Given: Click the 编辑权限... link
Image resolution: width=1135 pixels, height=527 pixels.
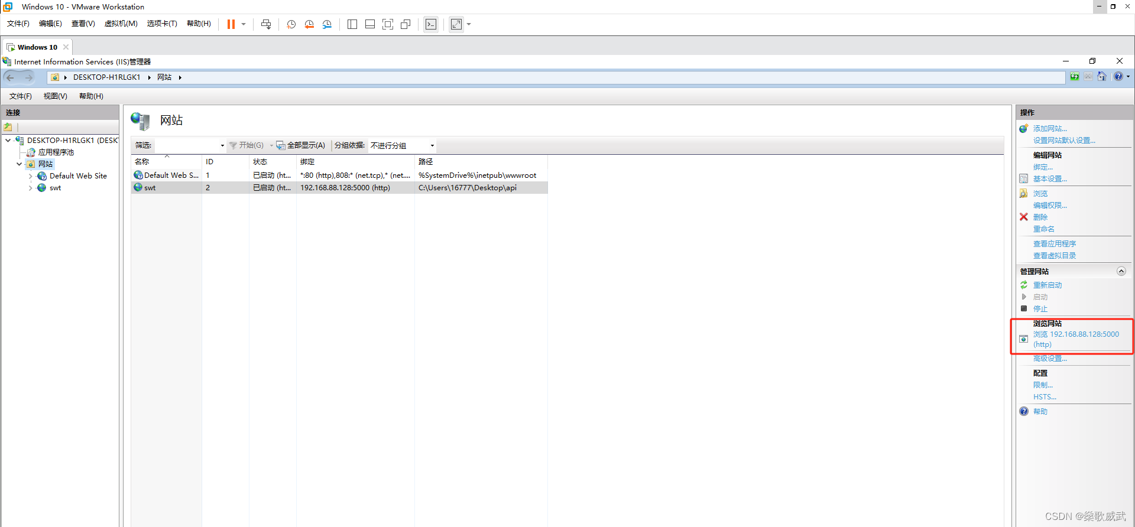Looking at the screenshot, I should click(x=1050, y=206).
